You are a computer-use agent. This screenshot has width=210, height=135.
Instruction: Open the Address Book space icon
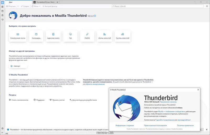point(2,7)
